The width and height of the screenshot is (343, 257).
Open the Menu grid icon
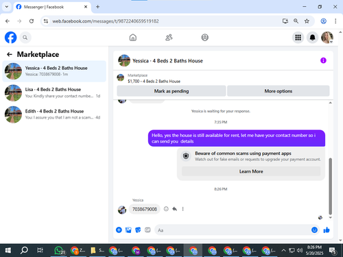tap(298, 38)
